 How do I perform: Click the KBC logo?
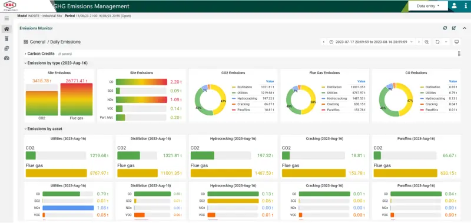coord(10,5)
